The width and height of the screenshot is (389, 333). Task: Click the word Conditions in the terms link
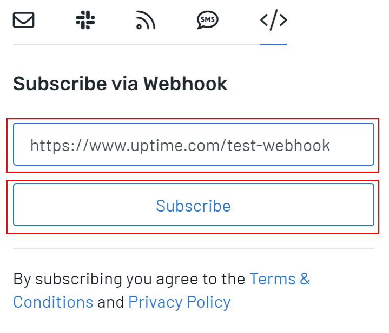coord(53,302)
